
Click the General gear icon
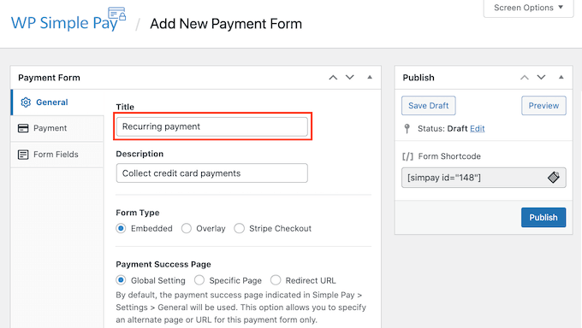coord(26,102)
